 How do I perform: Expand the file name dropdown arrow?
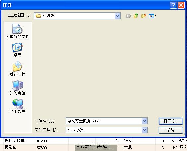click(144, 121)
